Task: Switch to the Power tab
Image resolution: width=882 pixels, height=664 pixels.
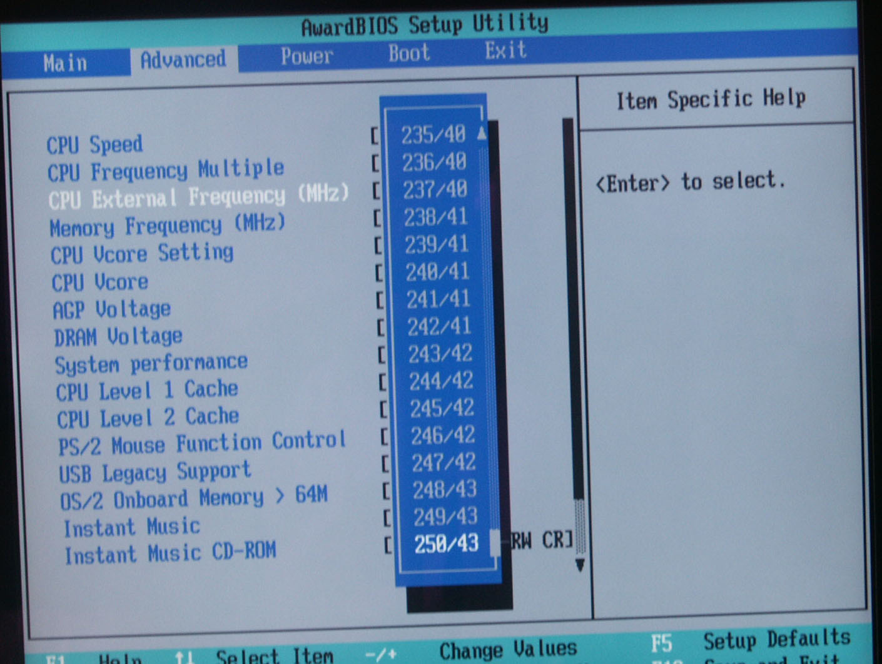Action: pos(307,56)
